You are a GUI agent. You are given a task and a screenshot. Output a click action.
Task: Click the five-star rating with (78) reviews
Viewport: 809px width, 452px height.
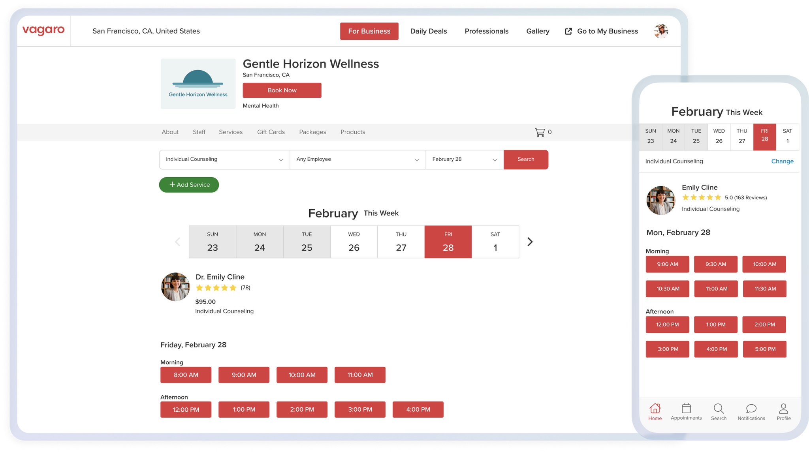tap(223, 288)
